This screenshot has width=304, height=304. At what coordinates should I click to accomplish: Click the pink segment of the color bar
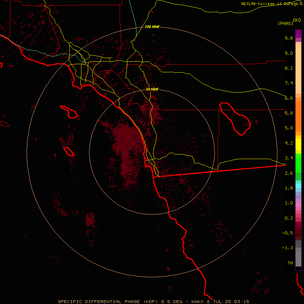coord(298,205)
